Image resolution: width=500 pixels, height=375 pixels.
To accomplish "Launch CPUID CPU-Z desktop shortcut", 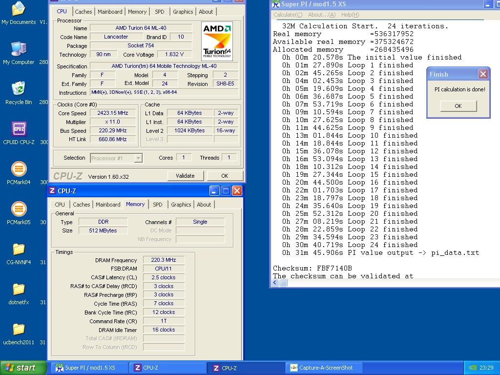I will (x=19, y=133).
